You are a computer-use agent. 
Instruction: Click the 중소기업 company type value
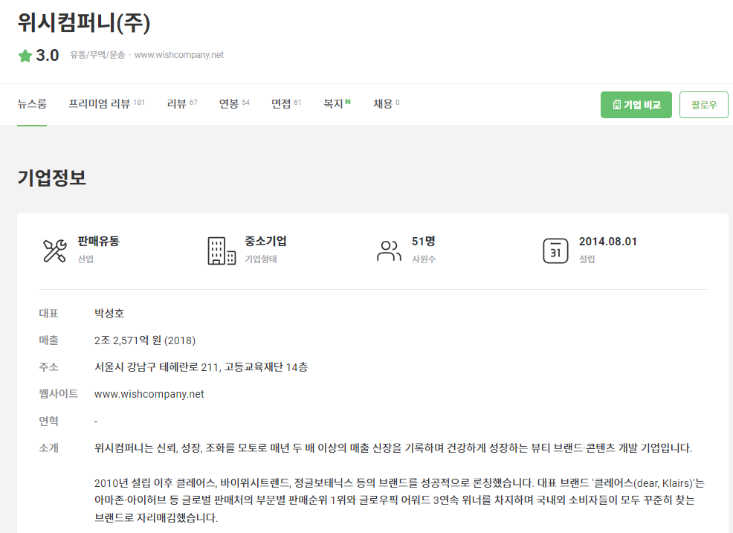265,242
